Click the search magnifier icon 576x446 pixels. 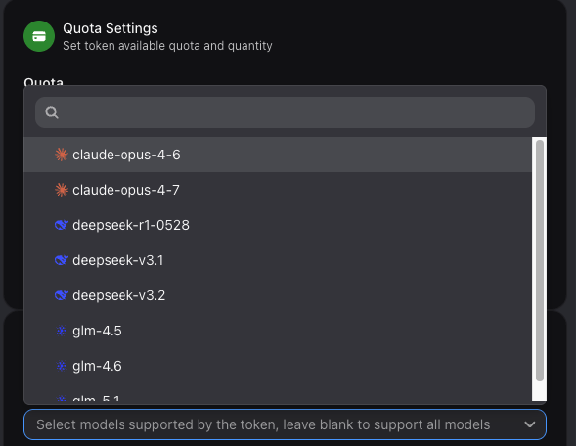52,112
